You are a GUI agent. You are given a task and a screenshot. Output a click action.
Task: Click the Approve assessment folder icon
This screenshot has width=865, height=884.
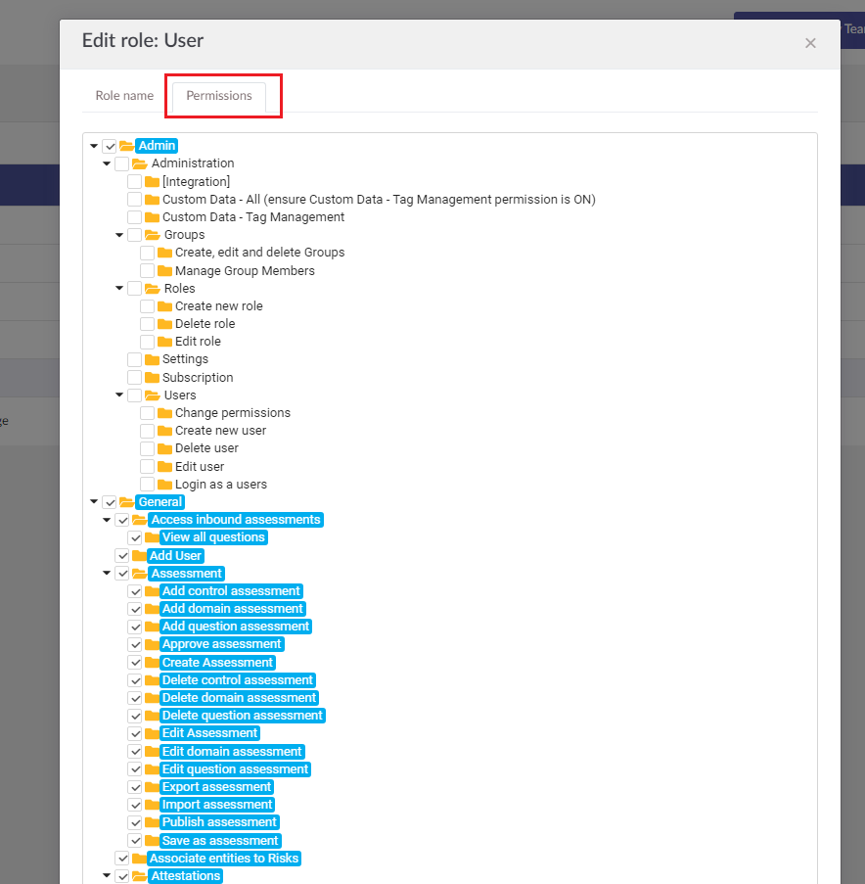point(152,644)
